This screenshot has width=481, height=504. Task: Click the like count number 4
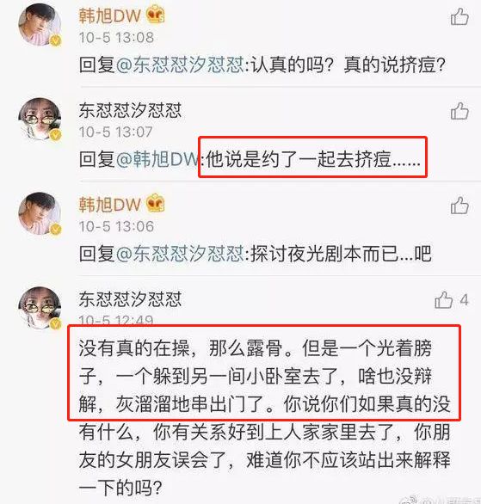pyautogui.click(x=464, y=300)
